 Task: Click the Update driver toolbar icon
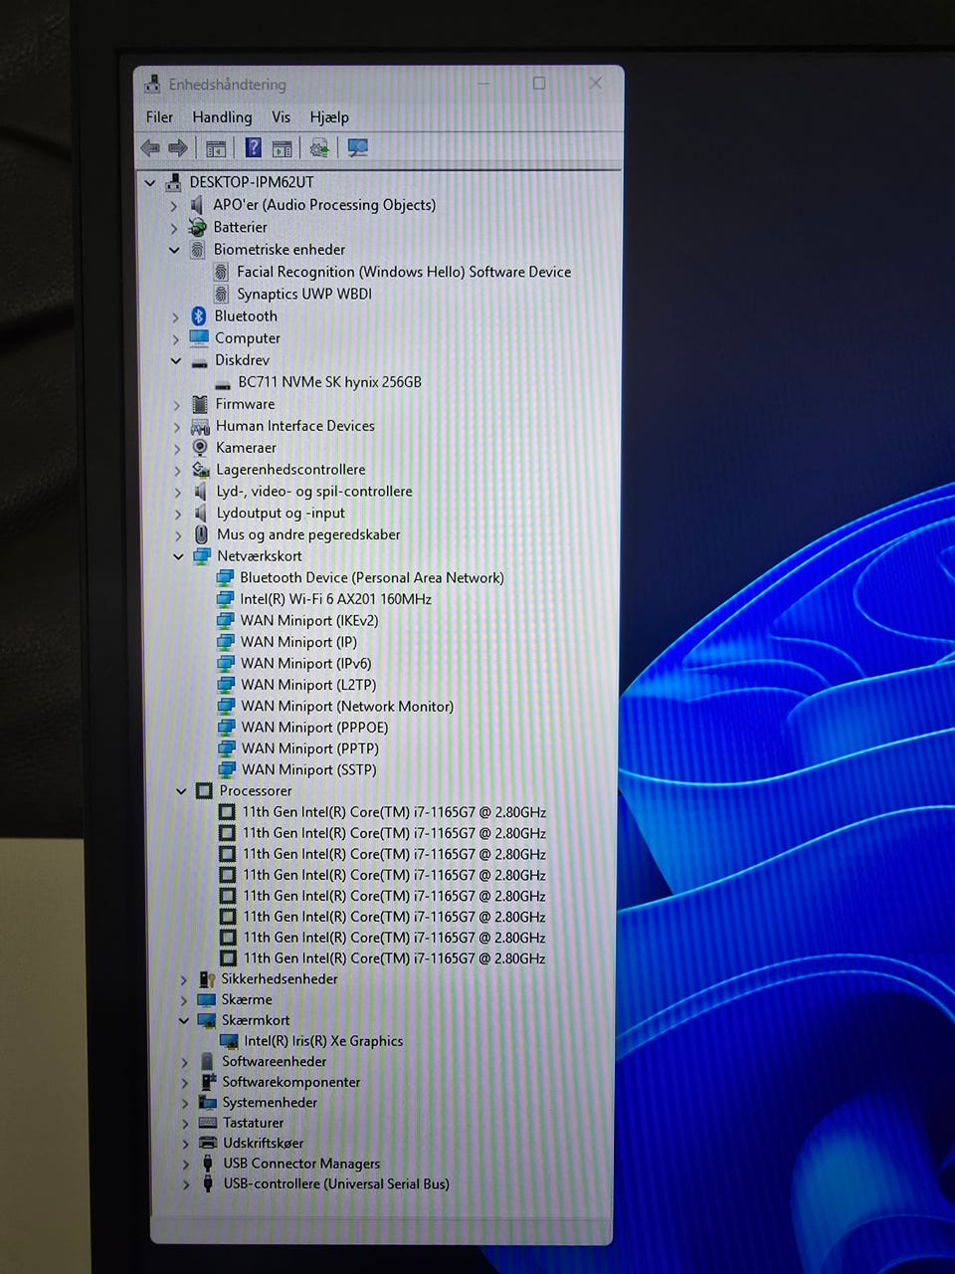[319, 148]
